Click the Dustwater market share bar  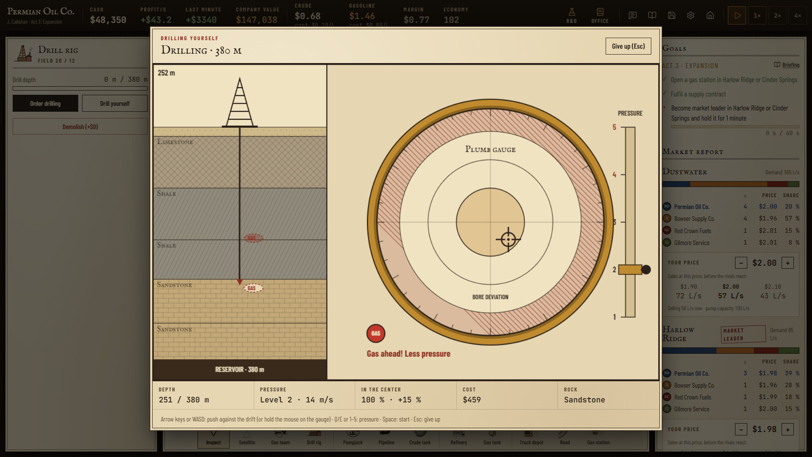[x=730, y=184]
